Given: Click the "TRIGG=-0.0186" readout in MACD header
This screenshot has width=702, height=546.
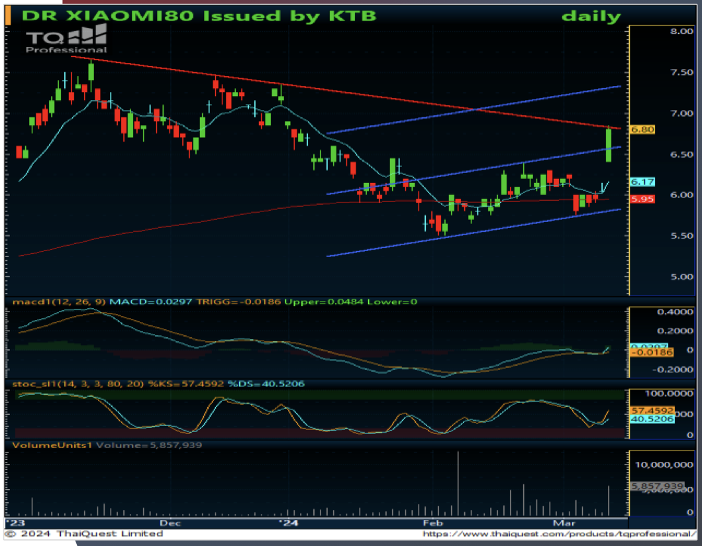Looking at the screenshot, I should [238, 302].
